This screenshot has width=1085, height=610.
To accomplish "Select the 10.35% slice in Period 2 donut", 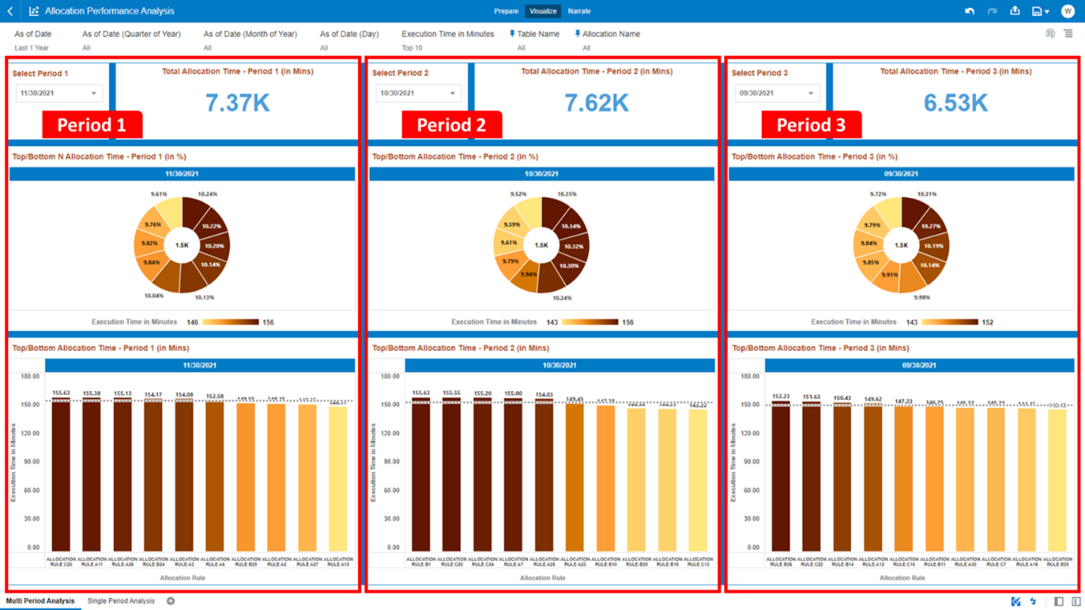I will tap(553, 214).
